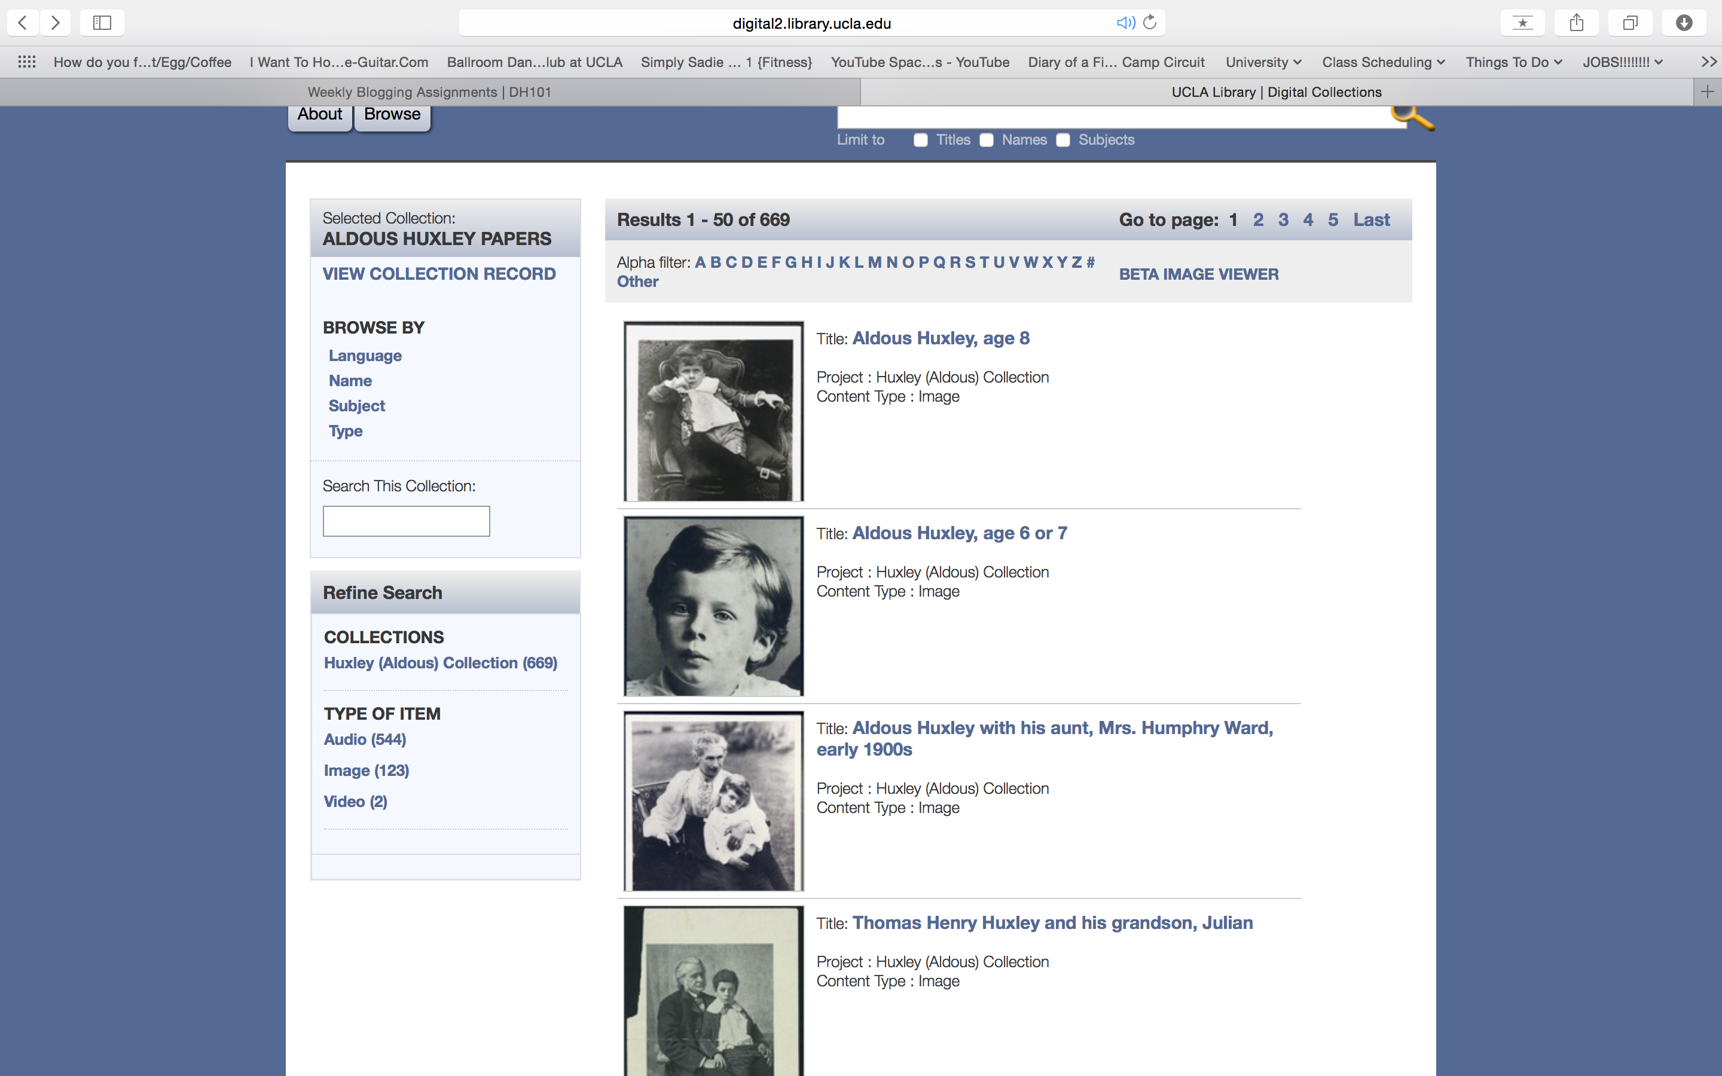Check the Names limit checkbox
Image resolution: width=1722 pixels, height=1076 pixels.
(986, 140)
